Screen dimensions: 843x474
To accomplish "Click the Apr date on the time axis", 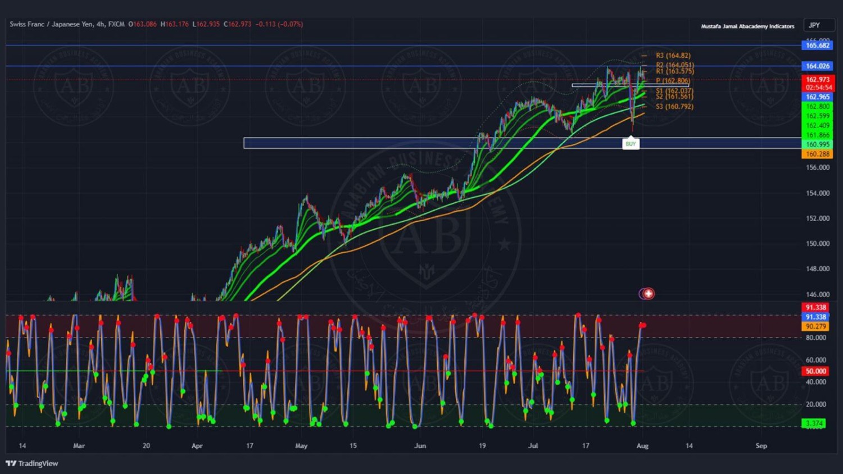I will (197, 446).
